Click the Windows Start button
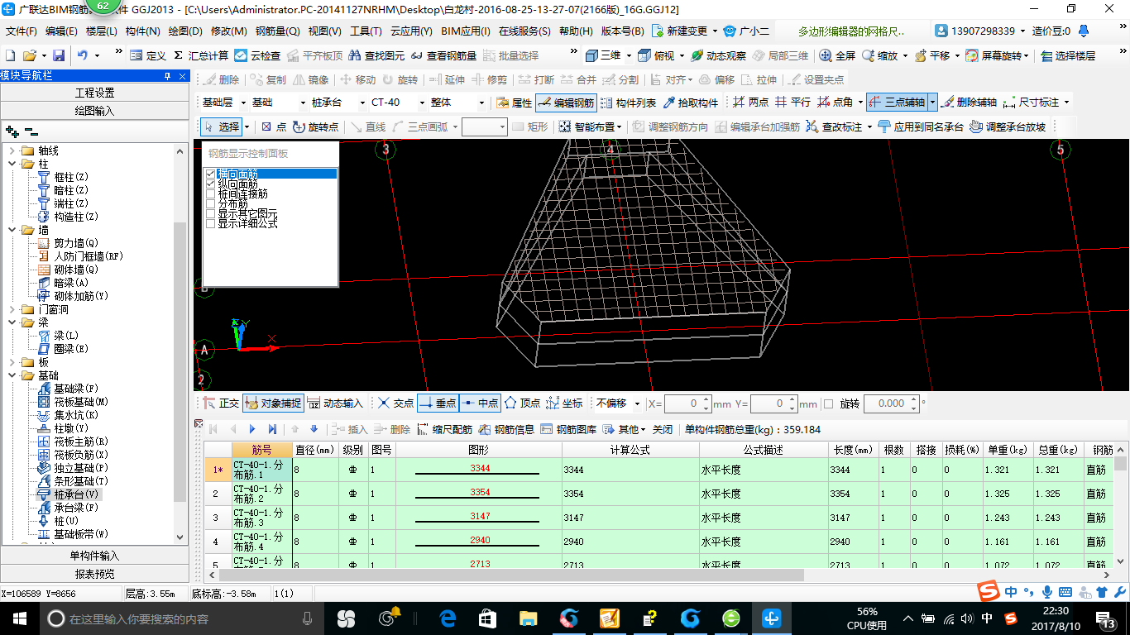The height and width of the screenshot is (635, 1130). pyautogui.click(x=19, y=618)
